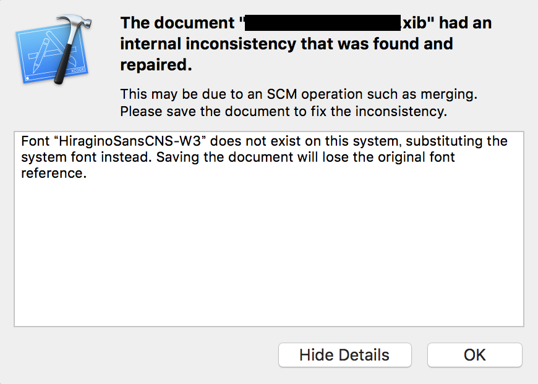Click the OK button
The width and height of the screenshot is (538, 384).
click(474, 355)
